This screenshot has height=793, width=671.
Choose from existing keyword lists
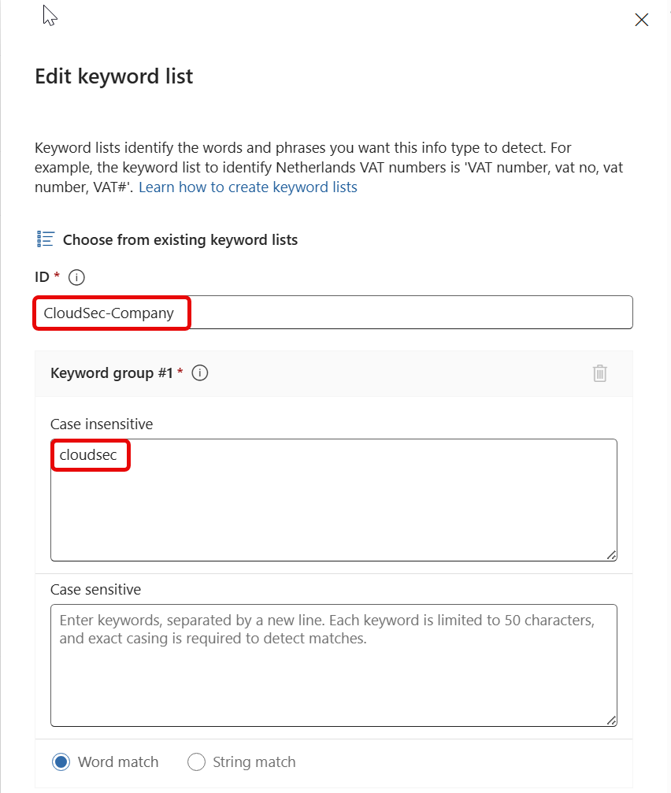tap(180, 240)
